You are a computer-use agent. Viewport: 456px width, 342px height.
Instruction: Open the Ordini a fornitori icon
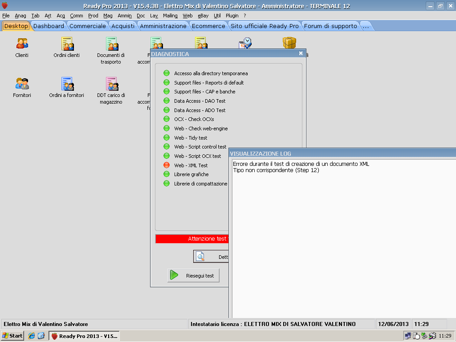pyautogui.click(x=67, y=84)
